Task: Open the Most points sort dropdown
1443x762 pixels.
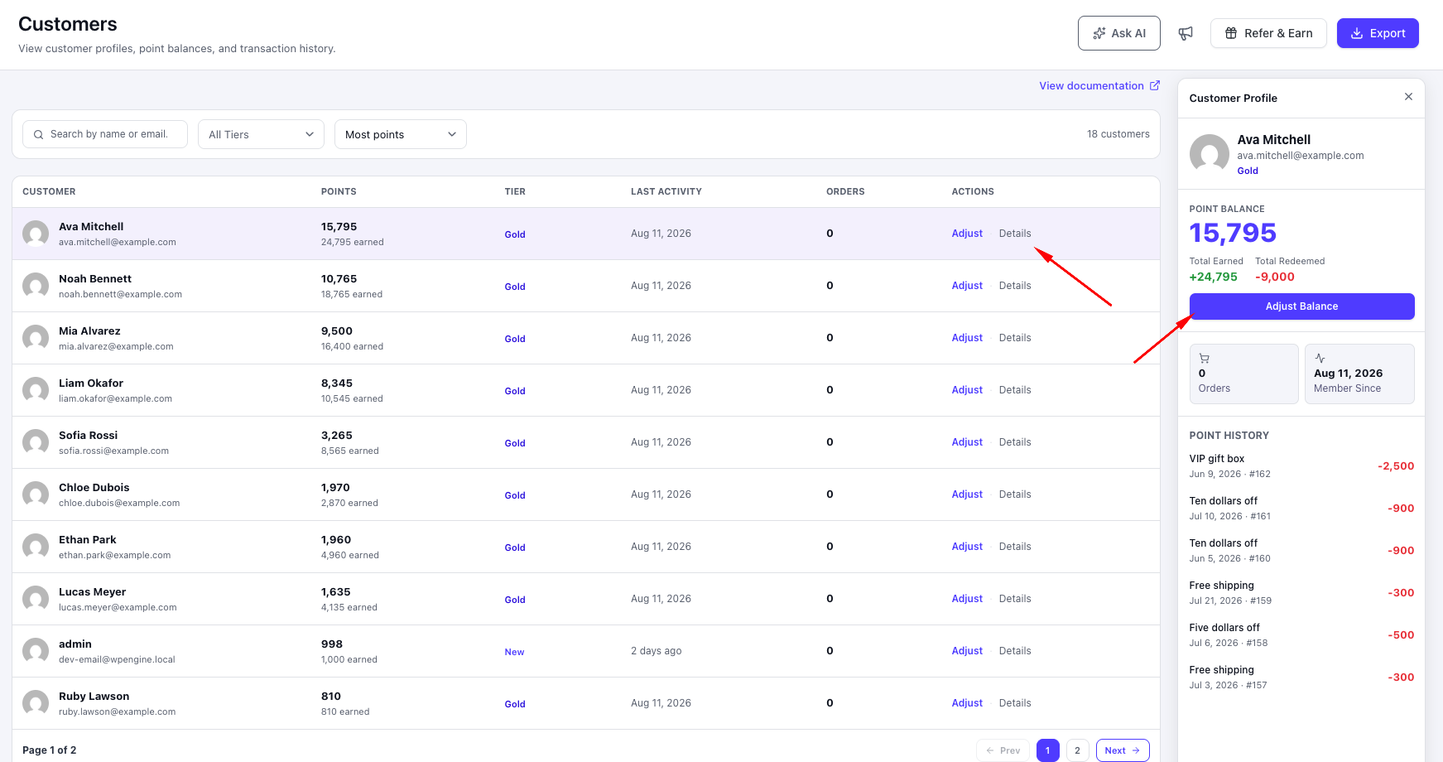Action: coord(401,134)
